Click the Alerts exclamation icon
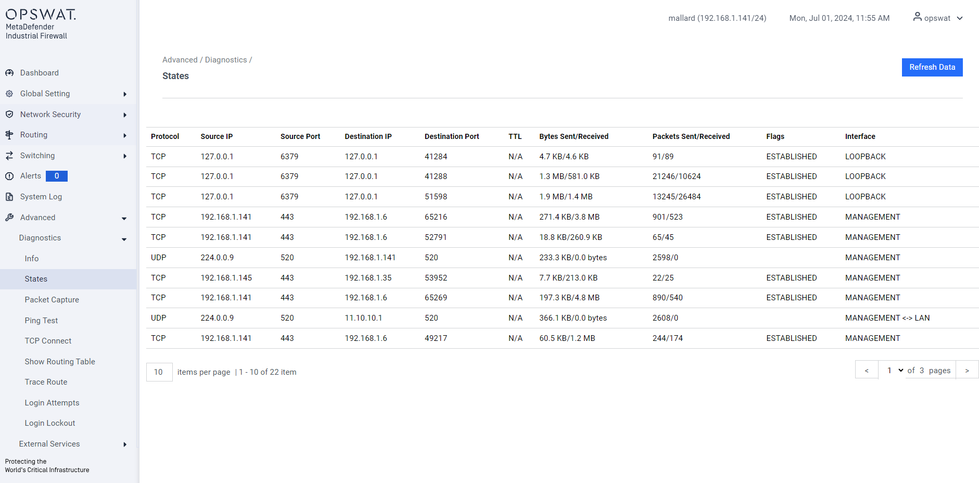979x483 pixels. 9,176
